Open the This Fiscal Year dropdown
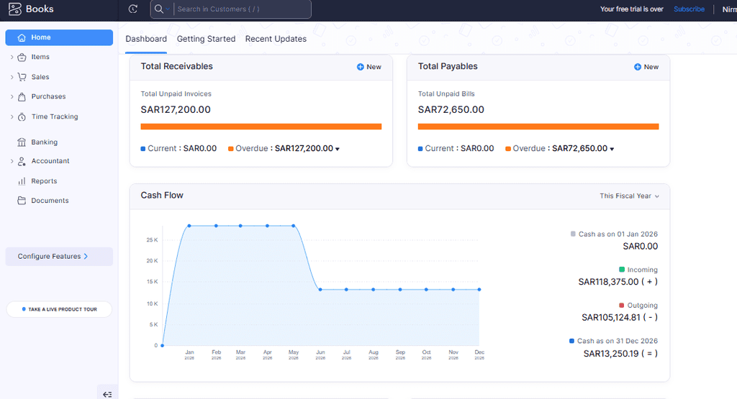This screenshot has width=737, height=399. [x=629, y=196]
